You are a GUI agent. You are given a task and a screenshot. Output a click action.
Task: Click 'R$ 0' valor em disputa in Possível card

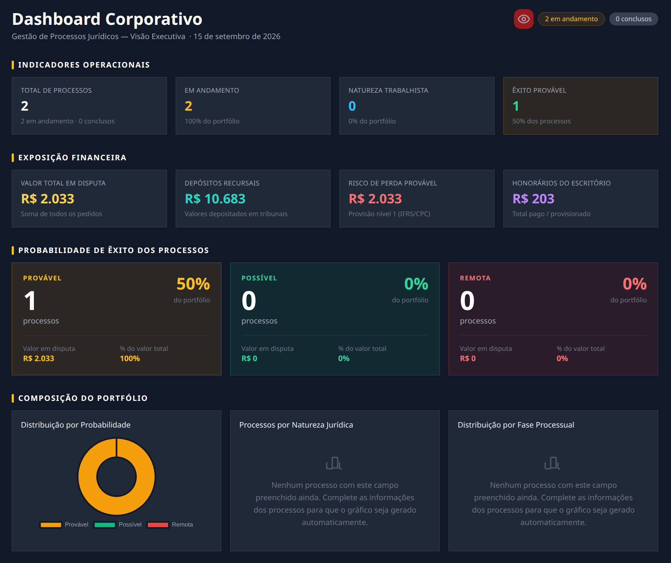pyautogui.click(x=249, y=359)
